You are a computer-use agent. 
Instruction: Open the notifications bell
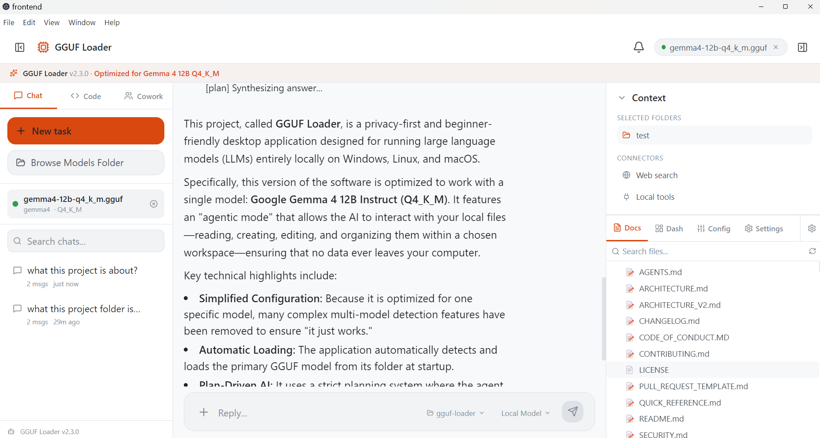pyautogui.click(x=639, y=47)
